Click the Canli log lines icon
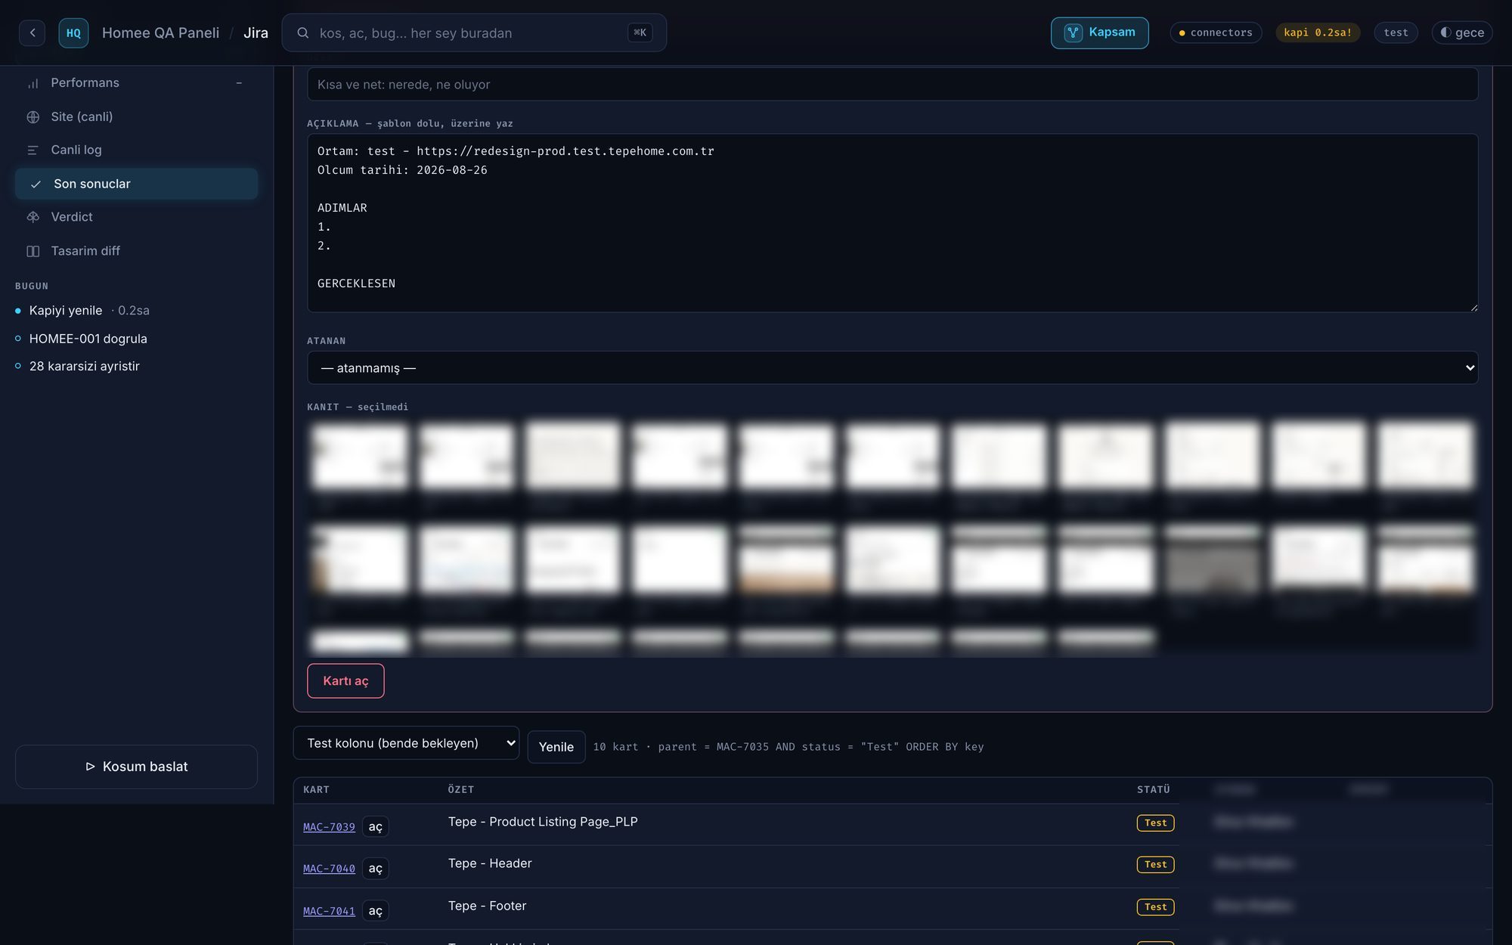Image resolution: width=1512 pixels, height=945 pixels. click(x=33, y=150)
